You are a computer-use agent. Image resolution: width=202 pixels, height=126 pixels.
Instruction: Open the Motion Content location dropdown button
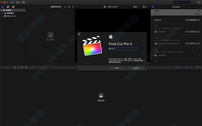pyautogui.click(x=193, y=43)
